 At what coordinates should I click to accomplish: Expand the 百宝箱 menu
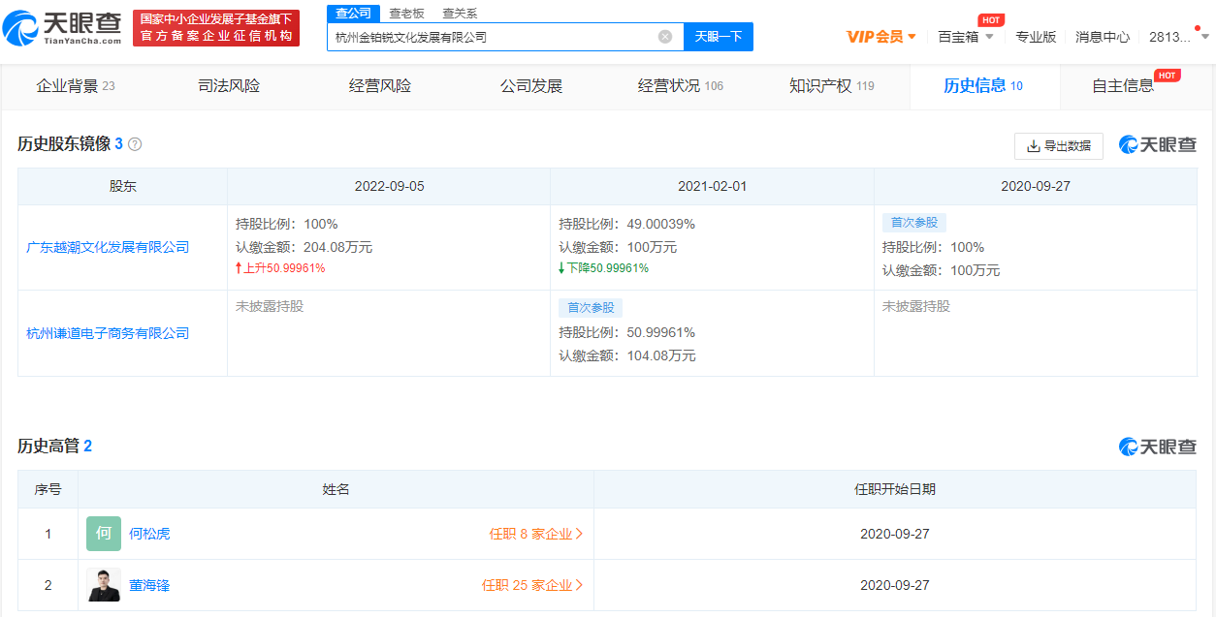pos(965,37)
